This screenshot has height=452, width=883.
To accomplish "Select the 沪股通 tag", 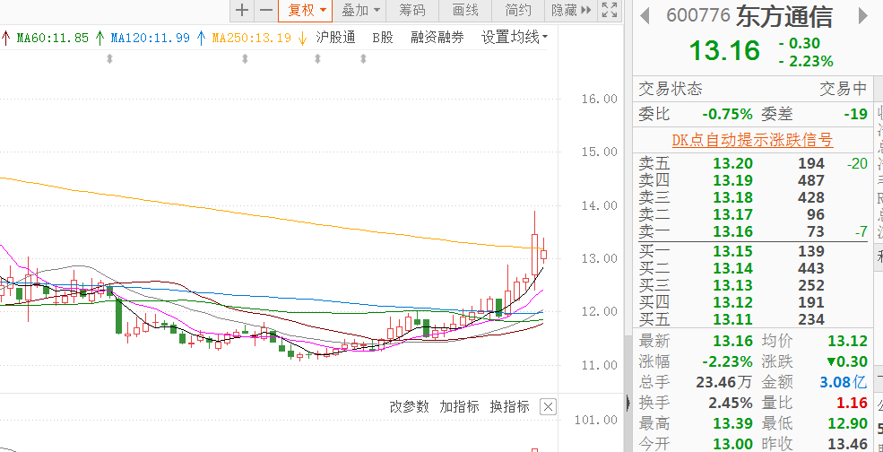I will coord(335,38).
